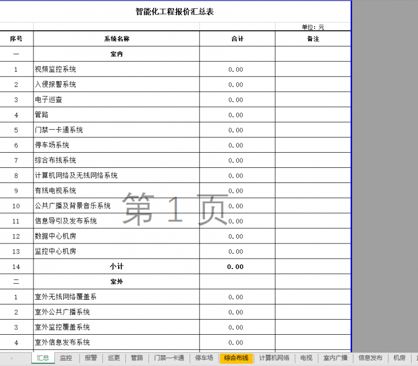Image resolution: width=418 pixels, height=366 pixels.
Task: Switch to the 电视 sheet tab
Action: (x=306, y=358)
